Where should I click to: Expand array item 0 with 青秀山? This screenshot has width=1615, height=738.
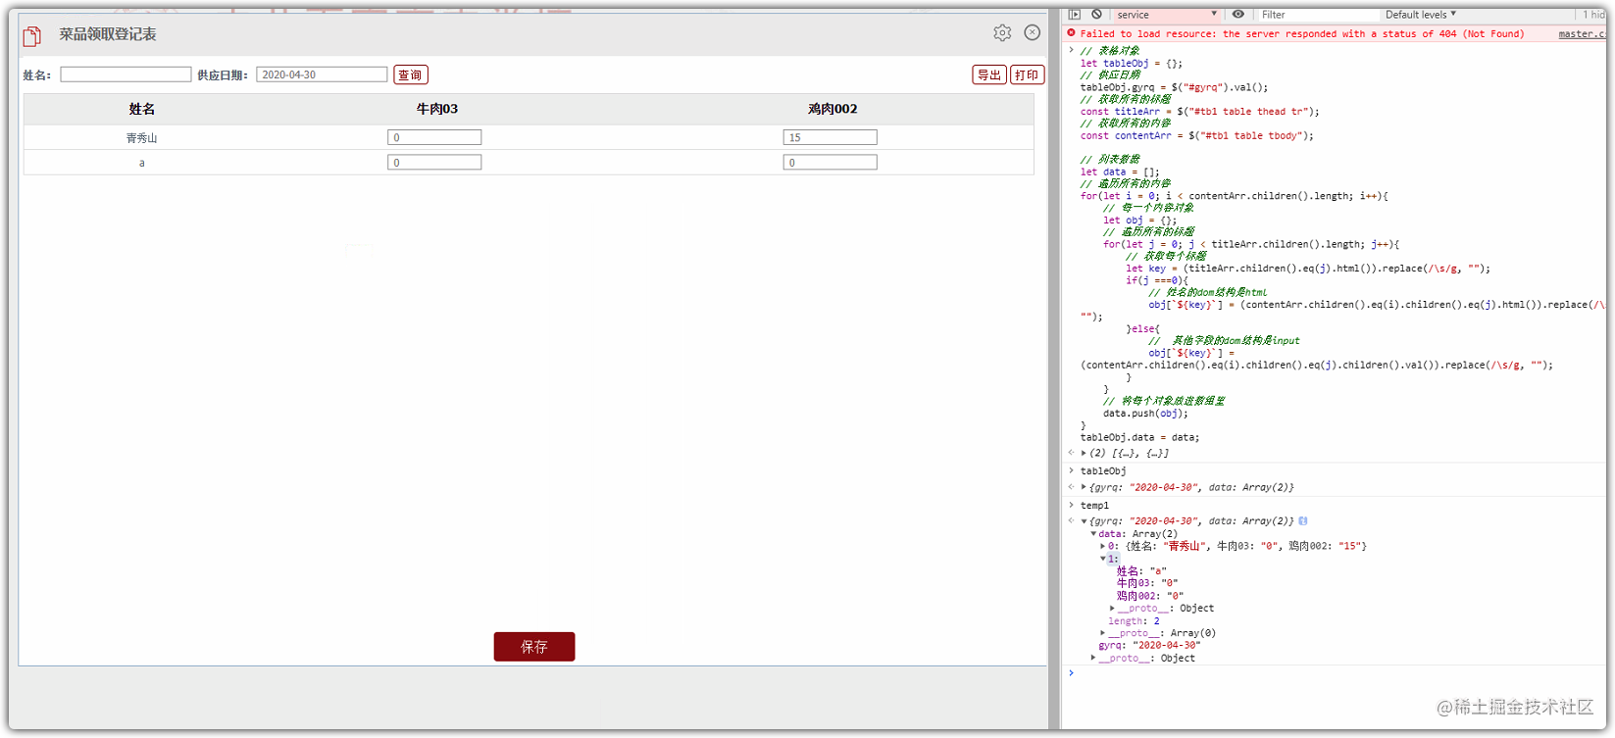pyautogui.click(x=1103, y=546)
